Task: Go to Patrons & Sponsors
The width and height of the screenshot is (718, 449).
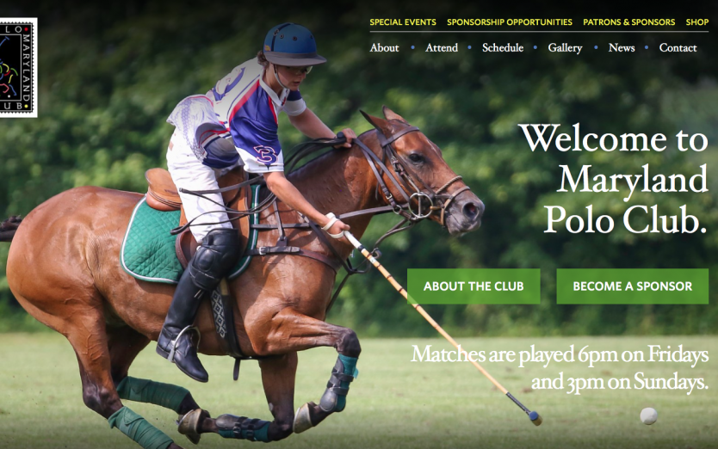Action: point(628,22)
